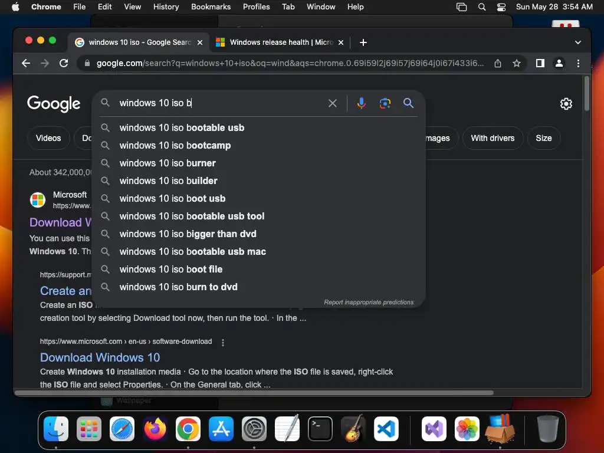This screenshot has width=604, height=453.
Task: Open Finder from the dock
Action: (x=56, y=428)
